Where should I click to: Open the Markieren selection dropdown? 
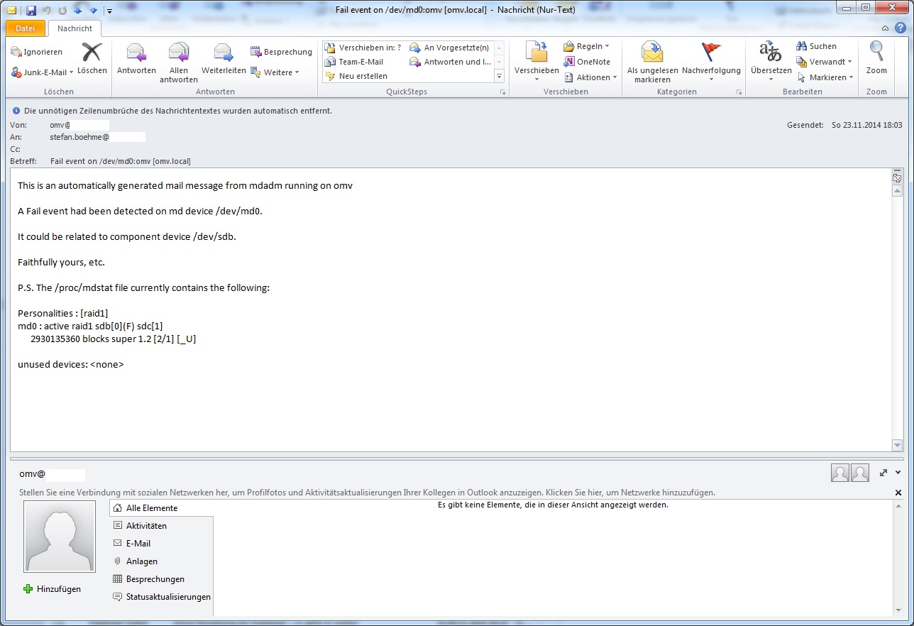[825, 77]
